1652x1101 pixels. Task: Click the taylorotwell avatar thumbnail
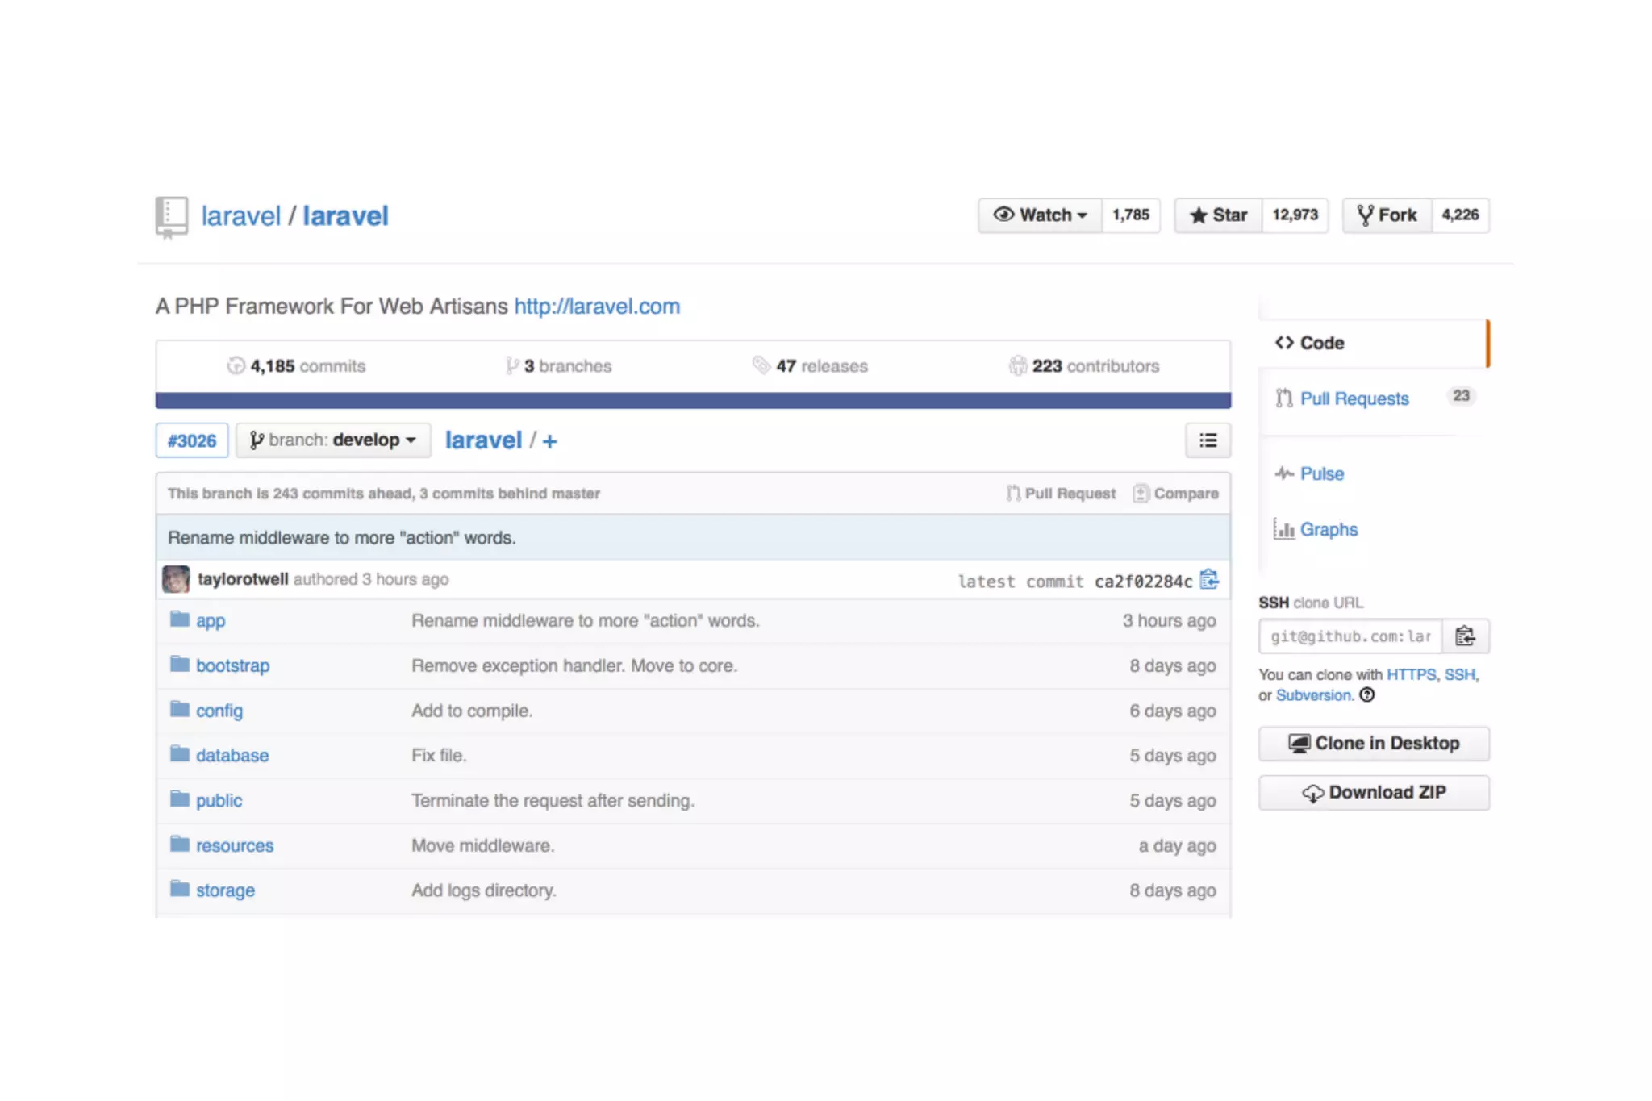pyautogui.click(x=176, y=579)
